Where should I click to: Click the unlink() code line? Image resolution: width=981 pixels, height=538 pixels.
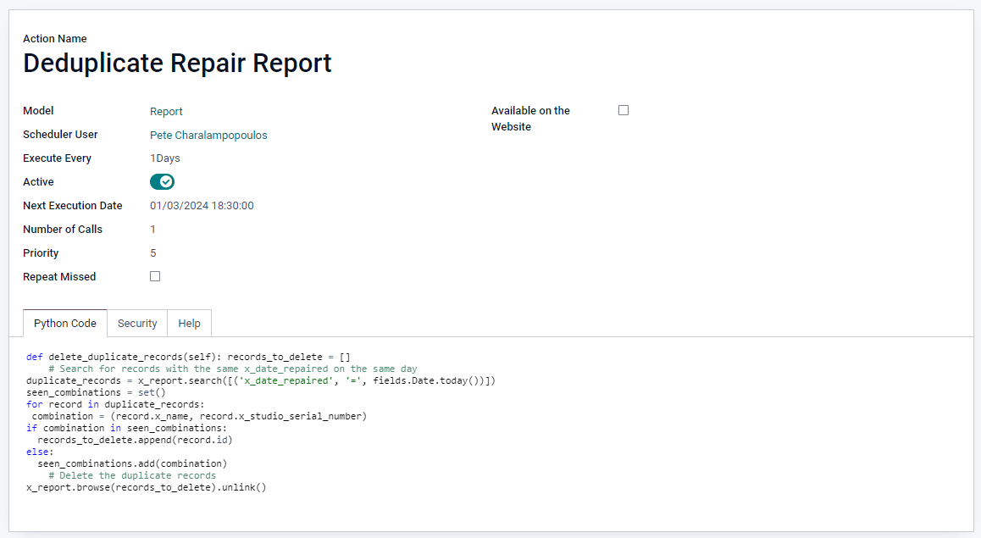click(146, 488)
